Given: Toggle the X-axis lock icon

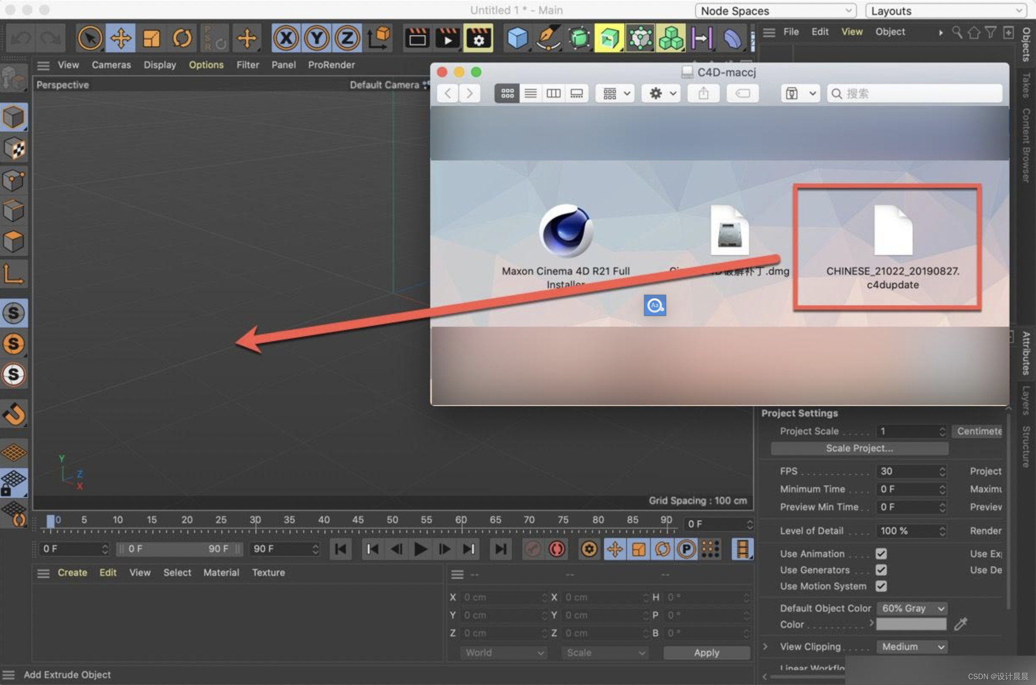Looking at the screenshot, I should point(286,38).
